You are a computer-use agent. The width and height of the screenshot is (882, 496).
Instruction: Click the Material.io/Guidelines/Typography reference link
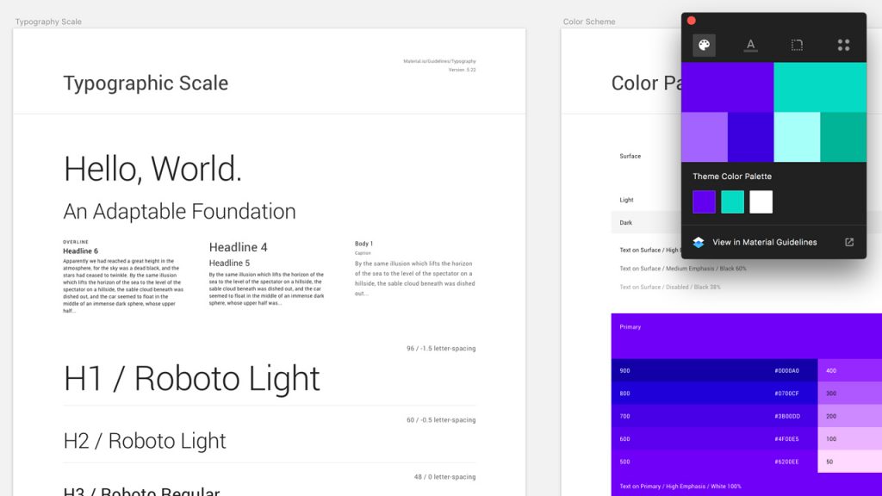pyautogui.click(x=438, y=61)
